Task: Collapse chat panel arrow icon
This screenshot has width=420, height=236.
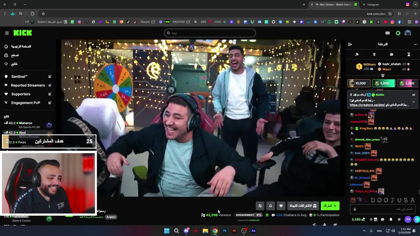Action: 350,44
